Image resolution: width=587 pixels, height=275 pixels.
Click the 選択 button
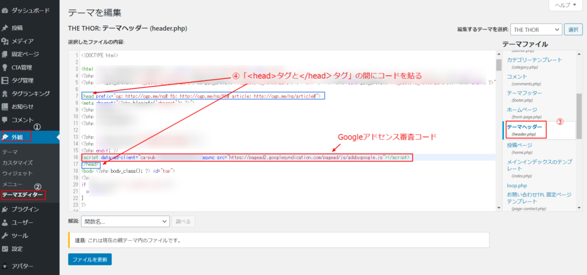tap(573, 29)
